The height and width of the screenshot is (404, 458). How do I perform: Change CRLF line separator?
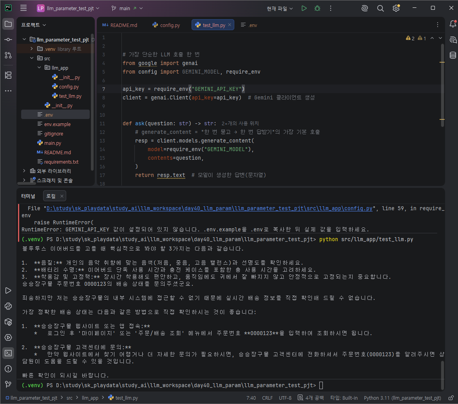[267, 398]
